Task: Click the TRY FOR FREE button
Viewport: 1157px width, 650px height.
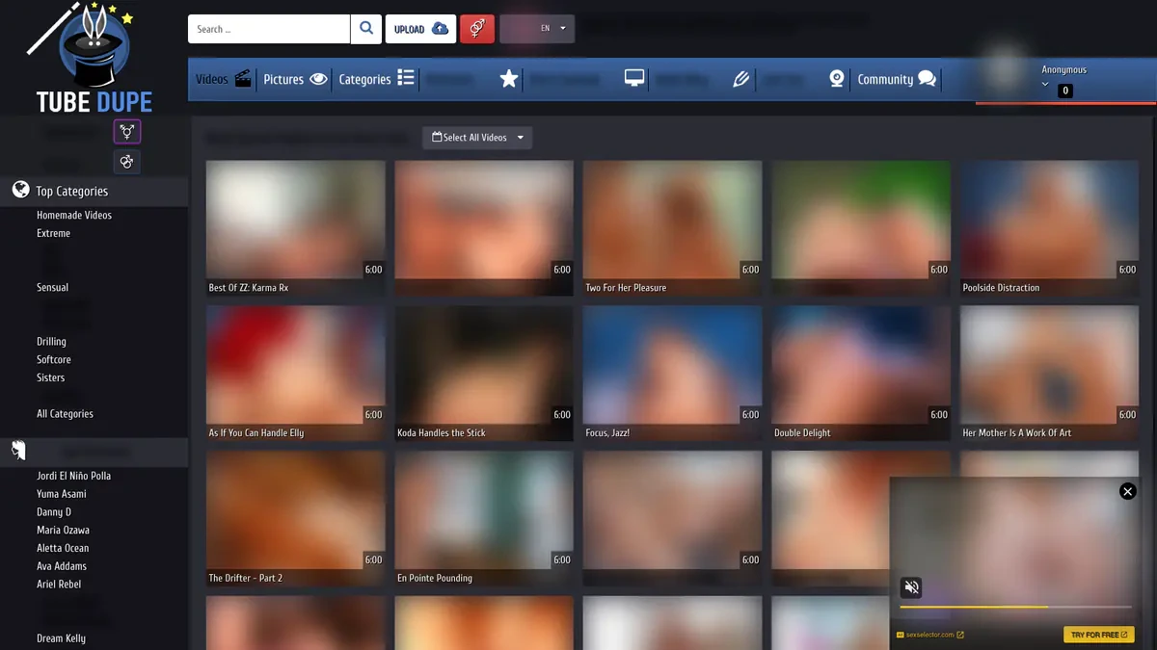Action: click(x=1098, y=635)
